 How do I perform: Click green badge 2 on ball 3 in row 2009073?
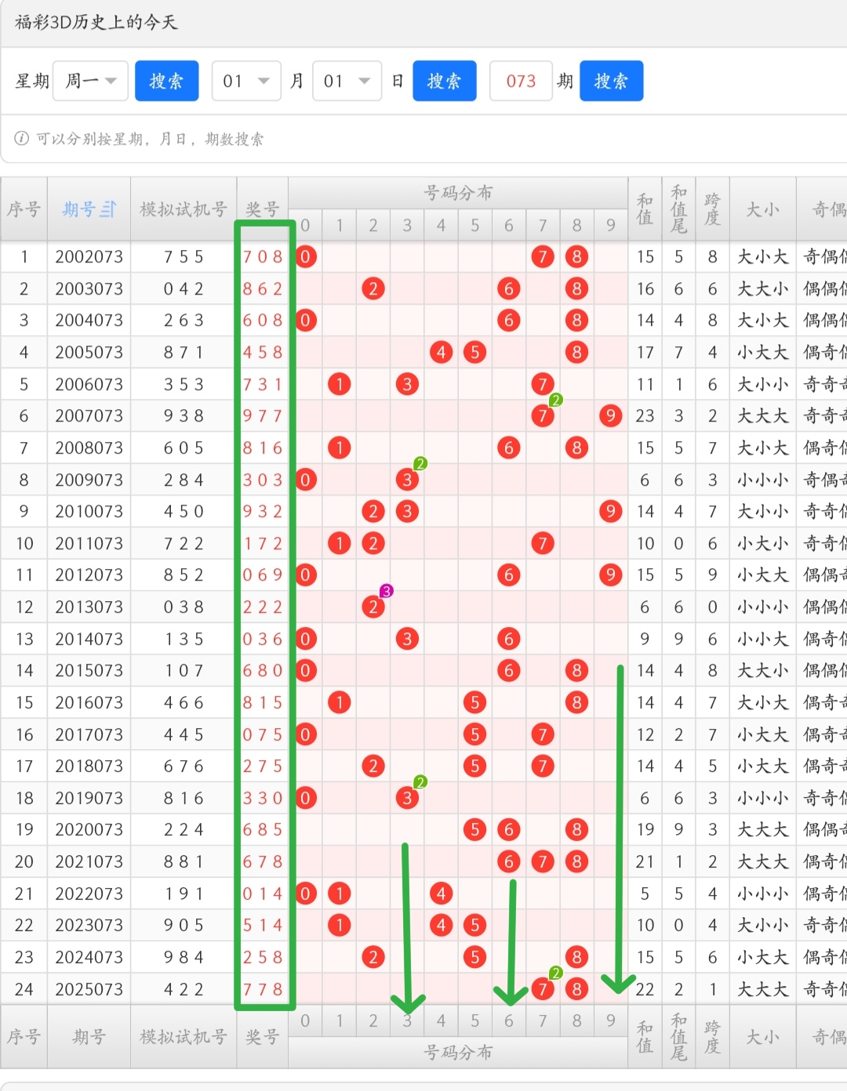point(420,464)
